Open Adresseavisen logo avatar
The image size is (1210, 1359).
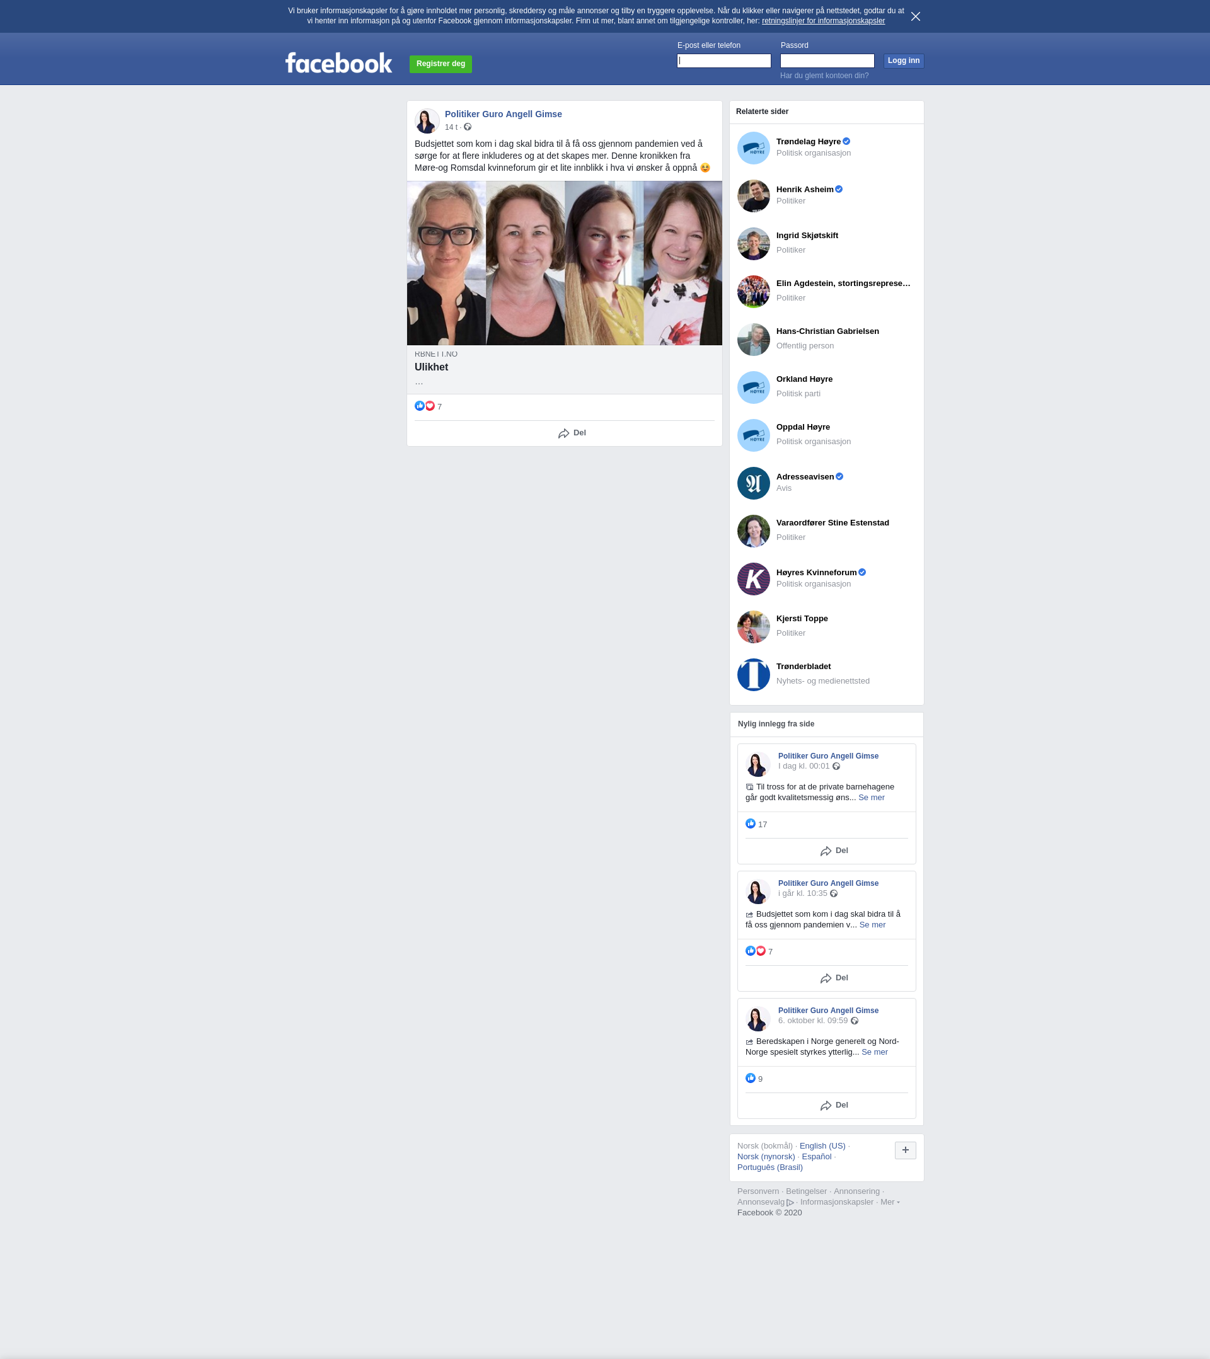click(753, 483)
